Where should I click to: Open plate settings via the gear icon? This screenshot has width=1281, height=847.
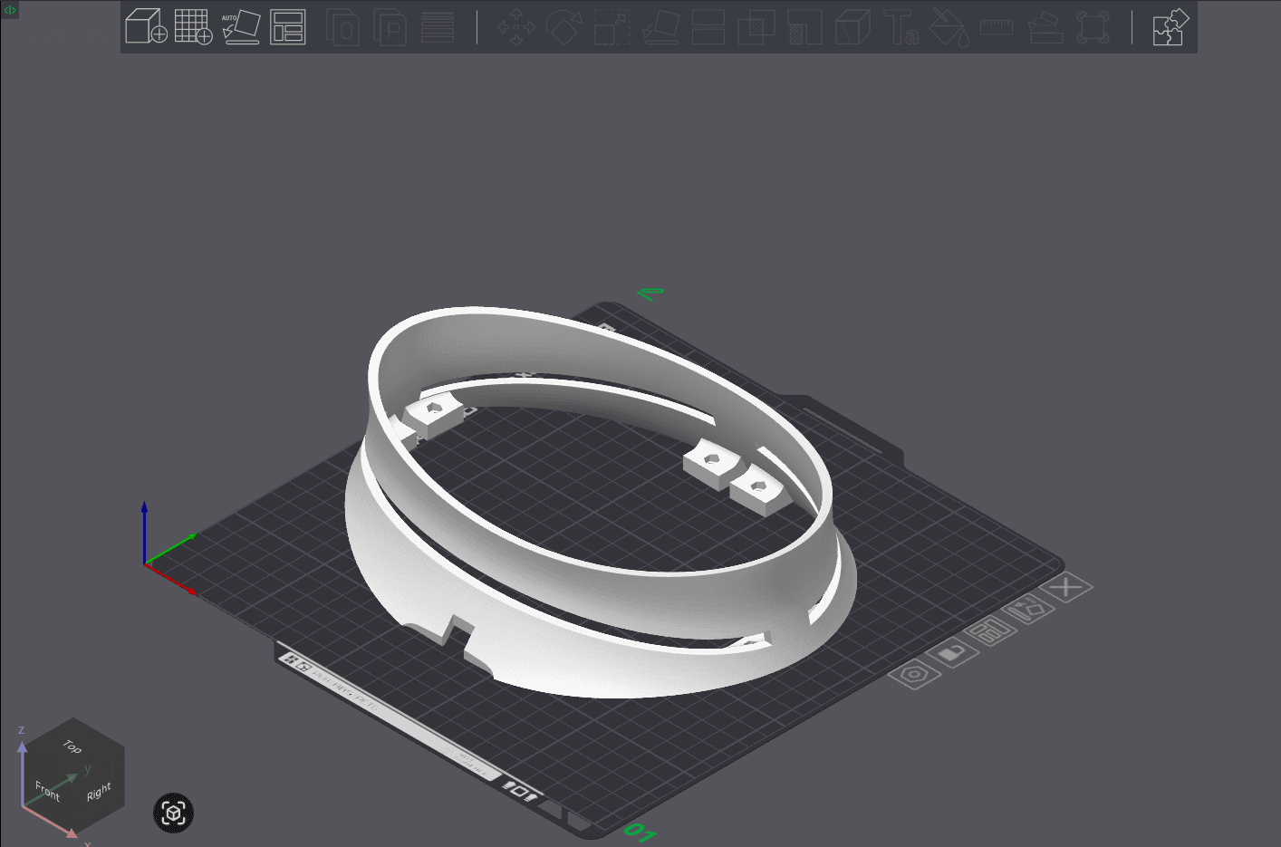[915, 675]
